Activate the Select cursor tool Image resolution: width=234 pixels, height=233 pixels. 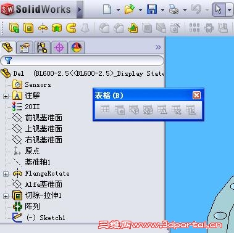tap(219, 9)
